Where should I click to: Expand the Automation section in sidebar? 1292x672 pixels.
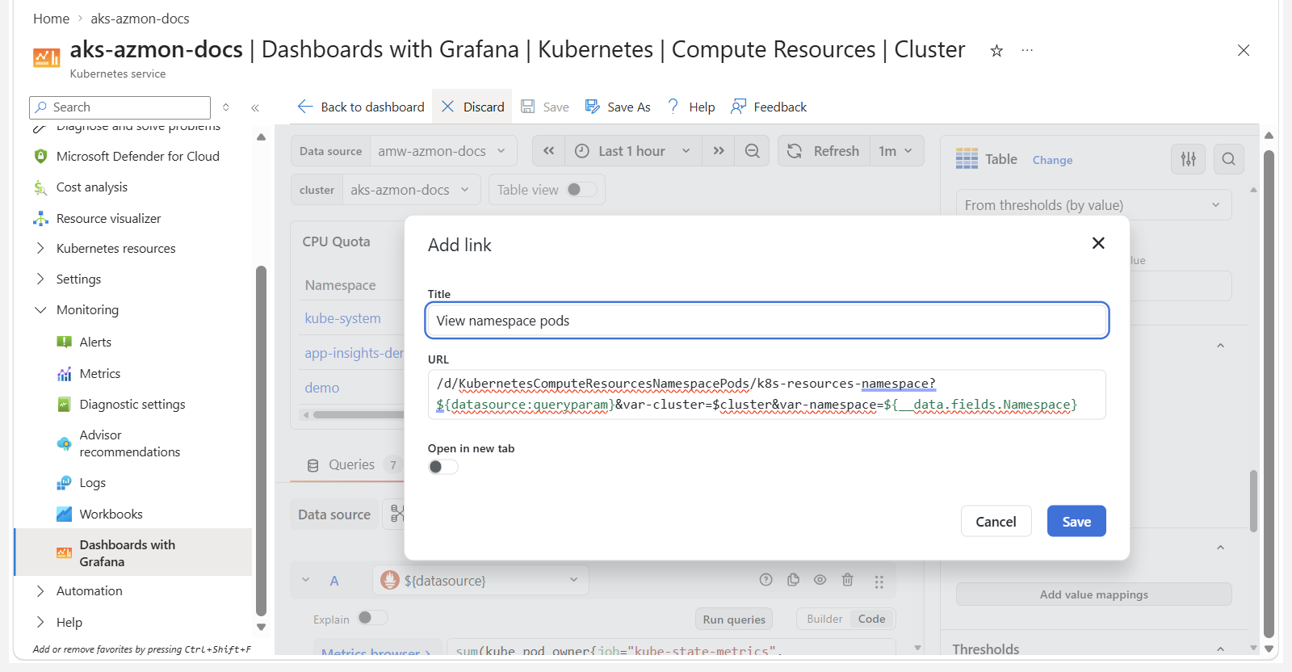[x=40, y=591]
